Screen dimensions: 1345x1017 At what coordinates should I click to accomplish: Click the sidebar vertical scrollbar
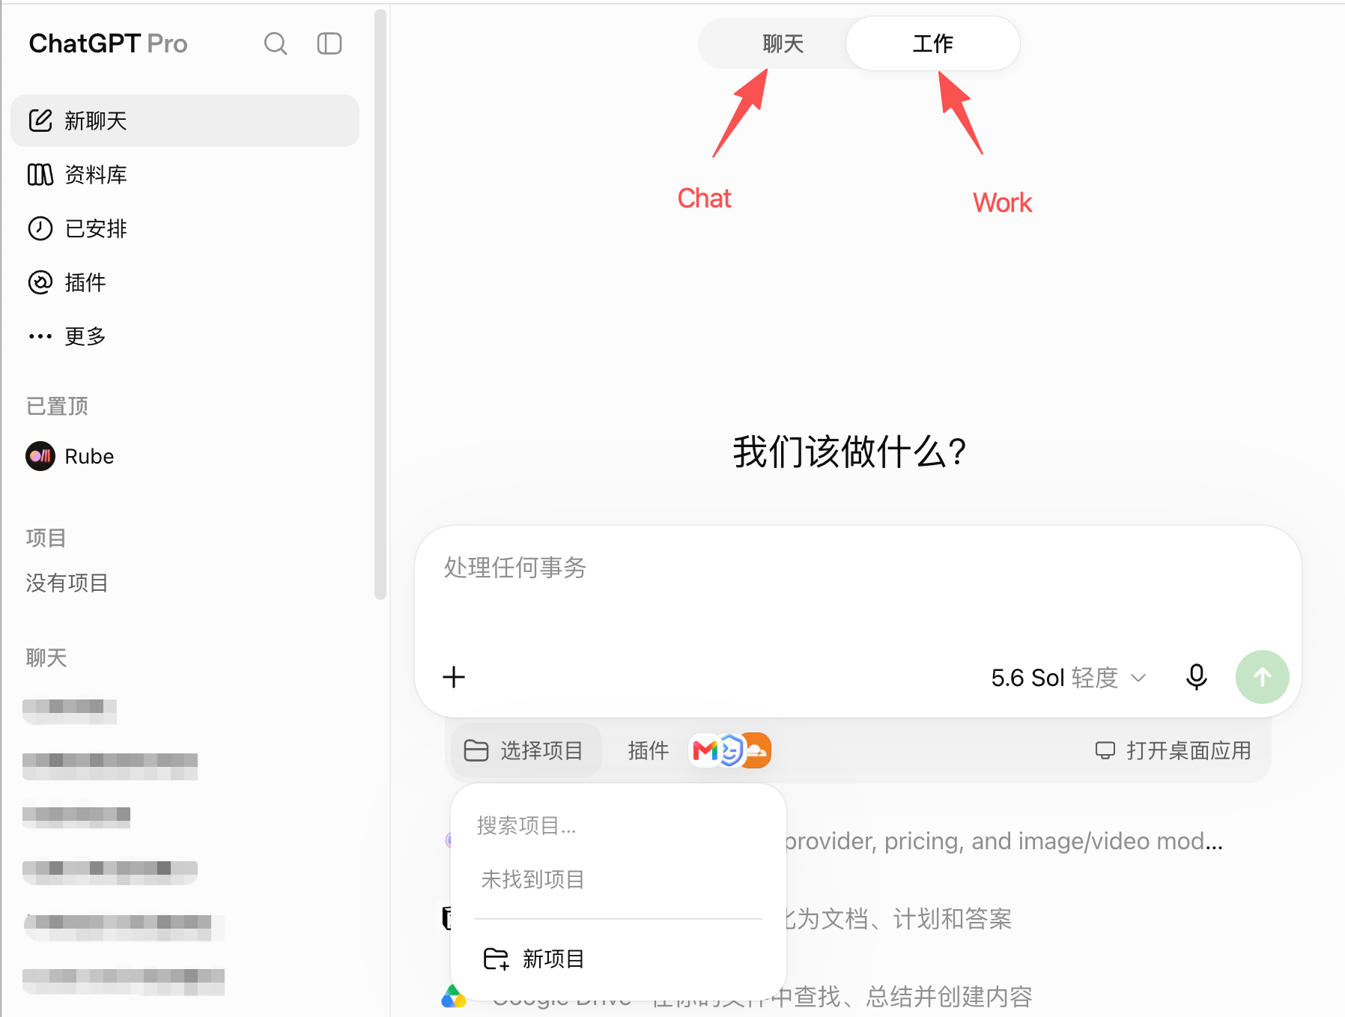(380, 304)
